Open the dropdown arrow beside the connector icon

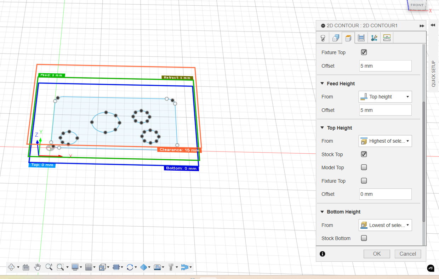pos(191,267)
